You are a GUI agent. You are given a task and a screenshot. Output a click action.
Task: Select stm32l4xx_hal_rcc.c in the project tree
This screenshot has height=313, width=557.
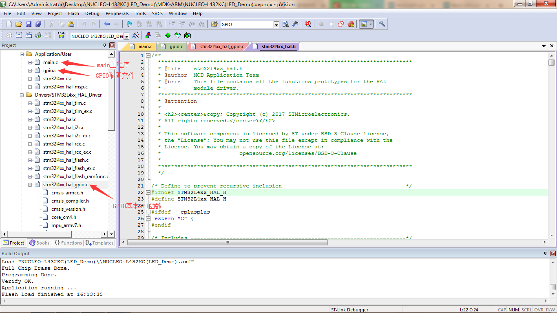point(64,144)
